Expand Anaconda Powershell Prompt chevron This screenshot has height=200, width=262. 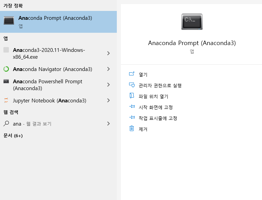pyautogui.click(x=108, y=85)
